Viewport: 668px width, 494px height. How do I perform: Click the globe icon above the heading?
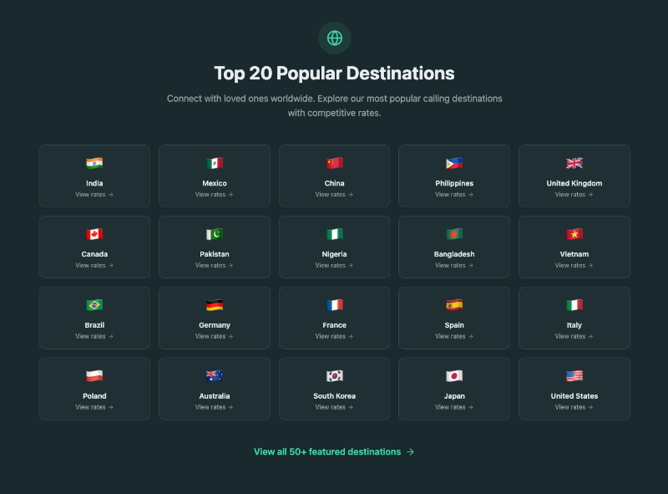pos(334,38)
